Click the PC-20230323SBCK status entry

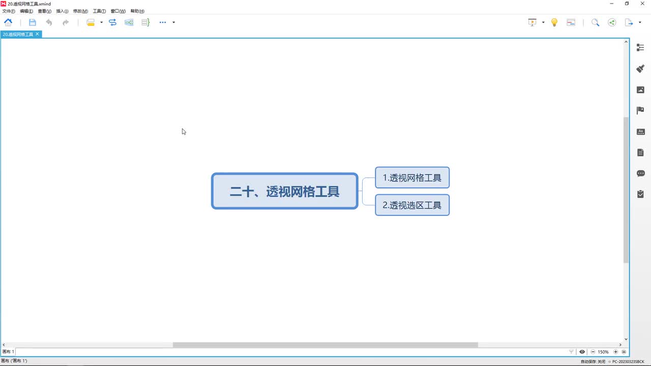coord(629,361)
